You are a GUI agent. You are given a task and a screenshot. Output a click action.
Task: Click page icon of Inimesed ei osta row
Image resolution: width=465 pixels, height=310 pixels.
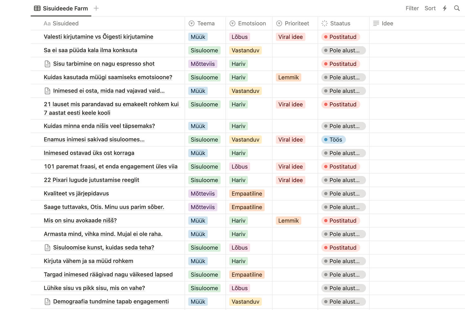click(x=47, y=91)
